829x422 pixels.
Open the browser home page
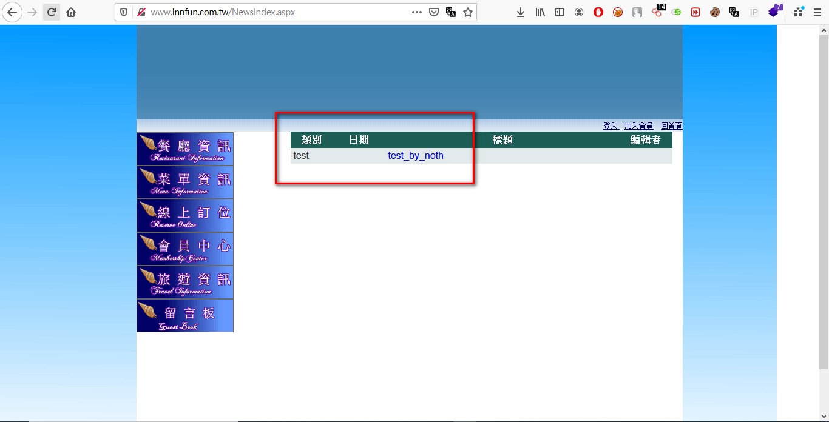coord(71,12)
